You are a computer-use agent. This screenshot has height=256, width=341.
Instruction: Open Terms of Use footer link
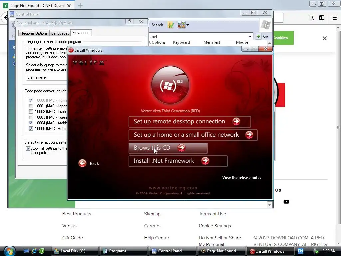pos(212,214)
